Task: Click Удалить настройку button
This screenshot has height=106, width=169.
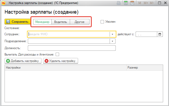Action: [60, 61]
